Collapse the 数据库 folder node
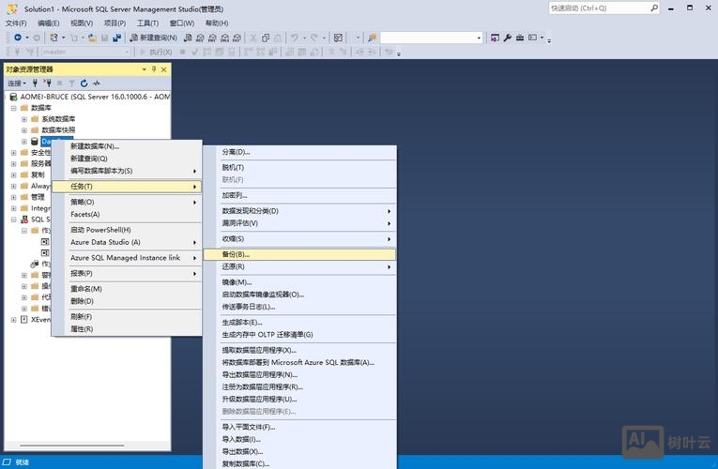Image resolution: width=718 pixels, height=469 pixels. pyautogui.click(x=13, y=108)
